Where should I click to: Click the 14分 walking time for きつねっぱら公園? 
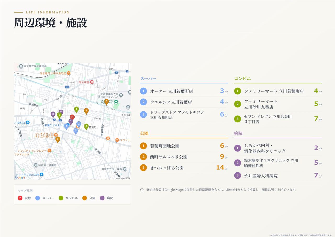pyautogui.click(x=222, y=168)
